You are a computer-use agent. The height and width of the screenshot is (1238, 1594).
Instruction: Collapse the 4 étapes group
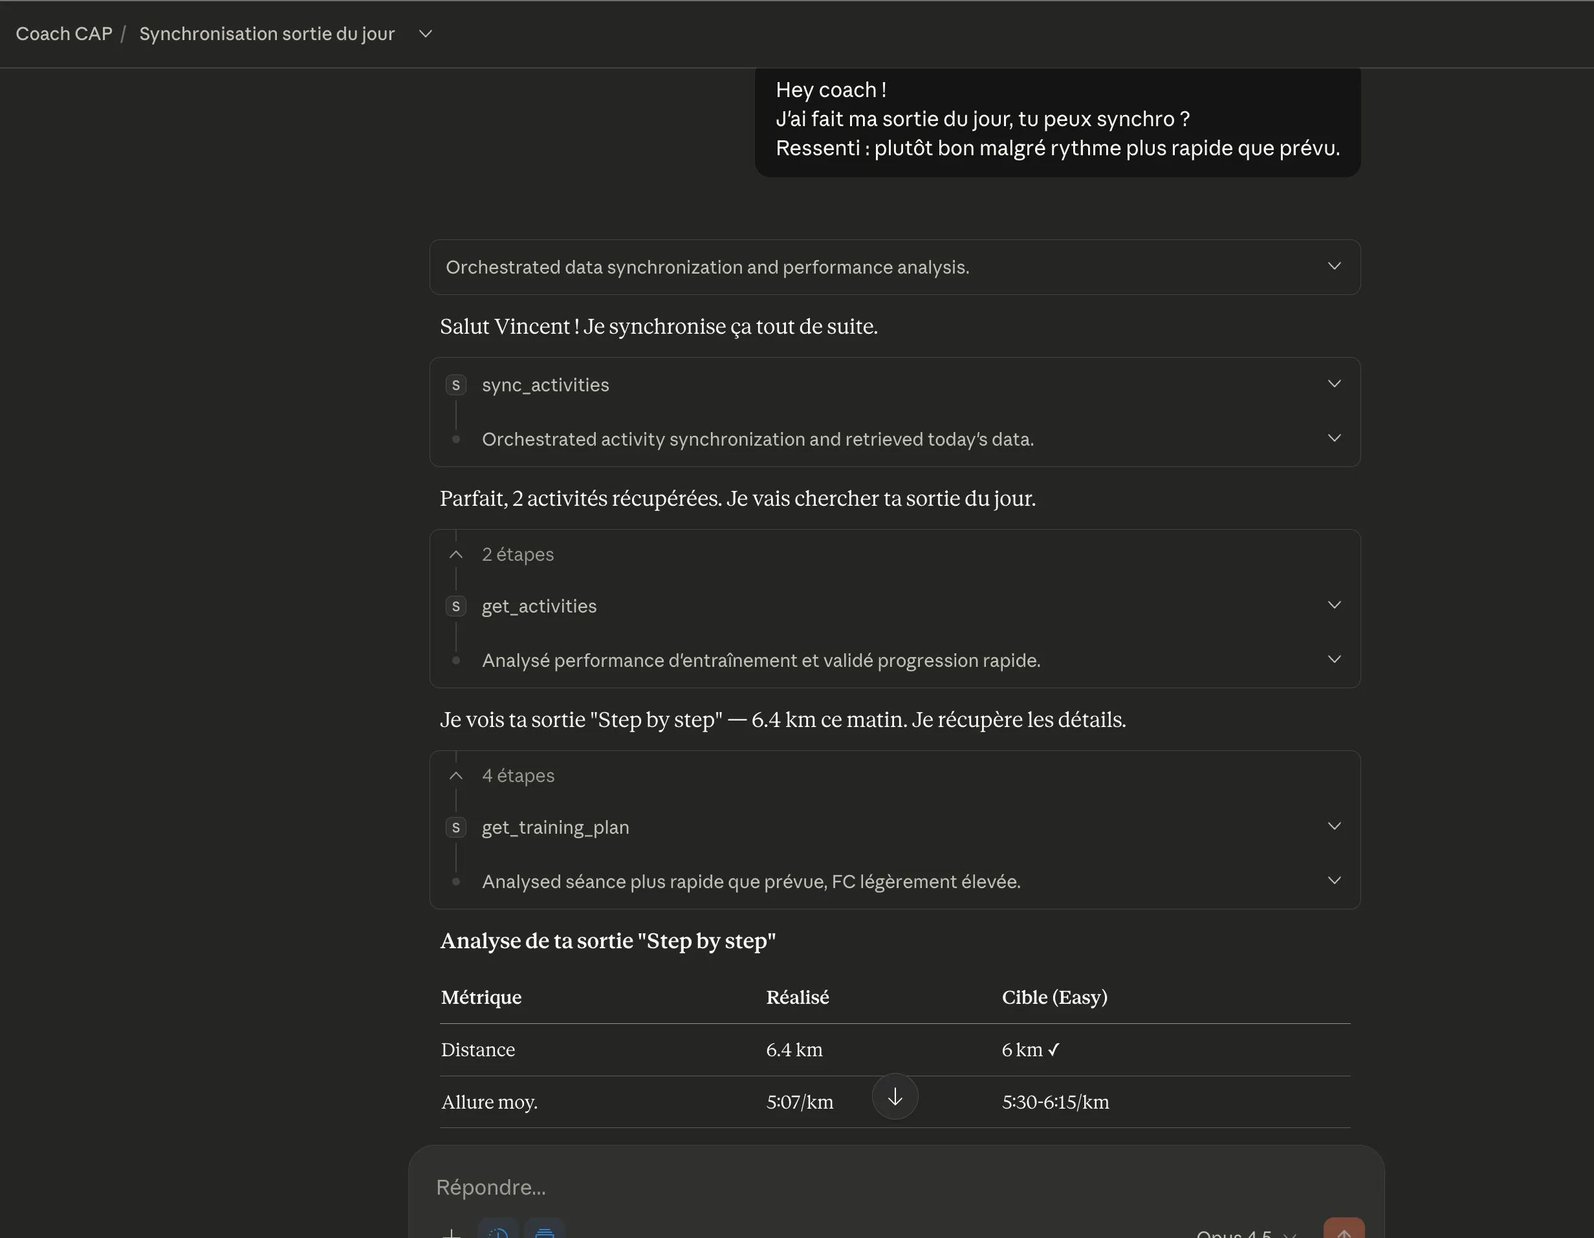click(456, 776)
